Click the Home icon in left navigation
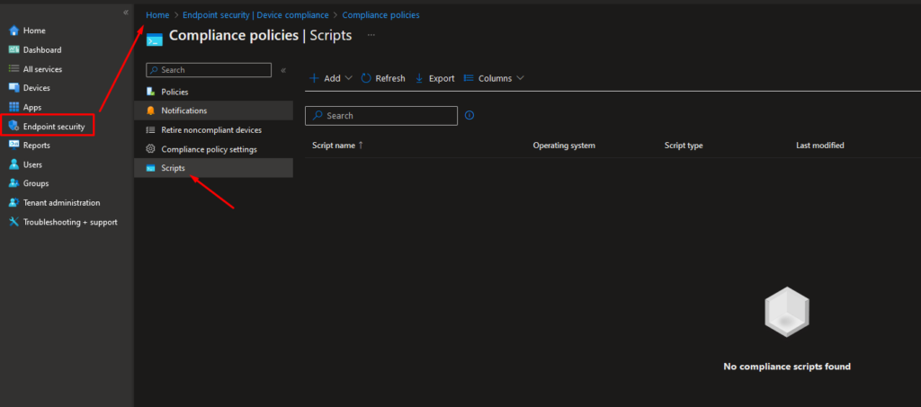The image size is (921, 407). click(x=14, y=31)
